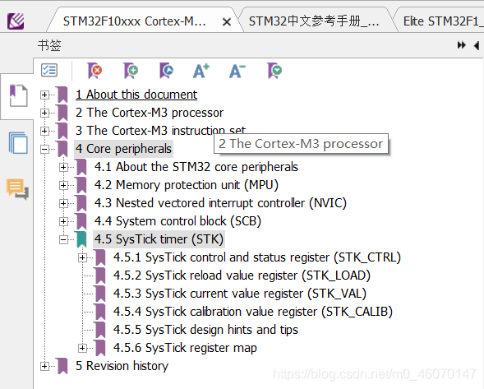Expand the 2 The Cortex-M3 processor node
The image size is (484, 389).
pyautogui.click(x=44, y=113)
